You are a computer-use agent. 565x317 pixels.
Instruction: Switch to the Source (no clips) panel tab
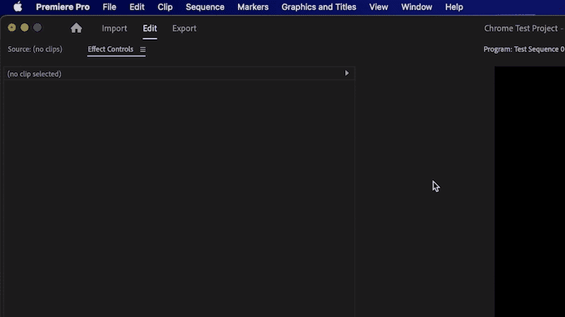coord(35,49)
